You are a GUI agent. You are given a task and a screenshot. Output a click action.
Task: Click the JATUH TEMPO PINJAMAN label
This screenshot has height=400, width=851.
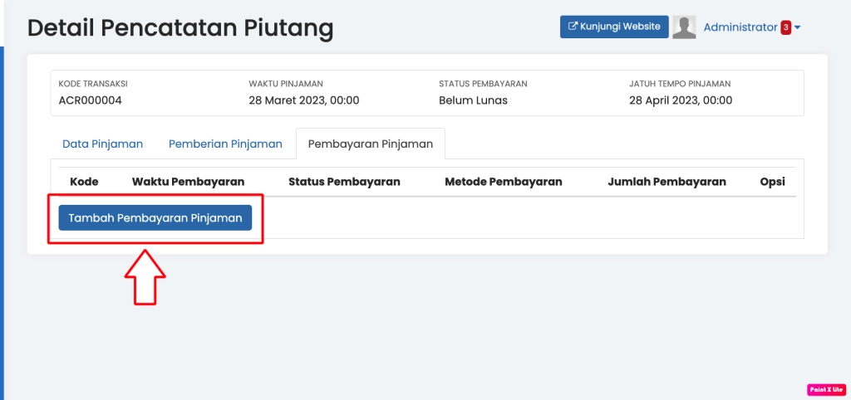coord(680,84)
